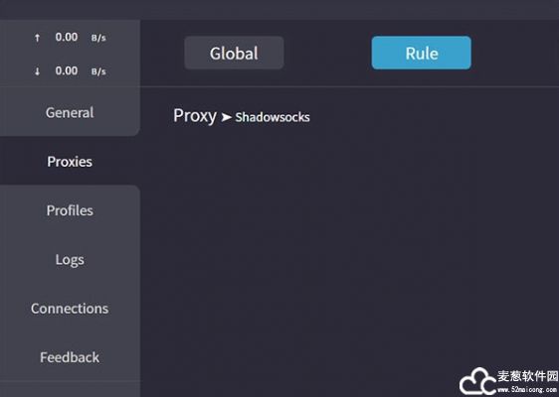Click the download B/s unit label
This screenshot has width=559, height=397.
coord(98,71)
